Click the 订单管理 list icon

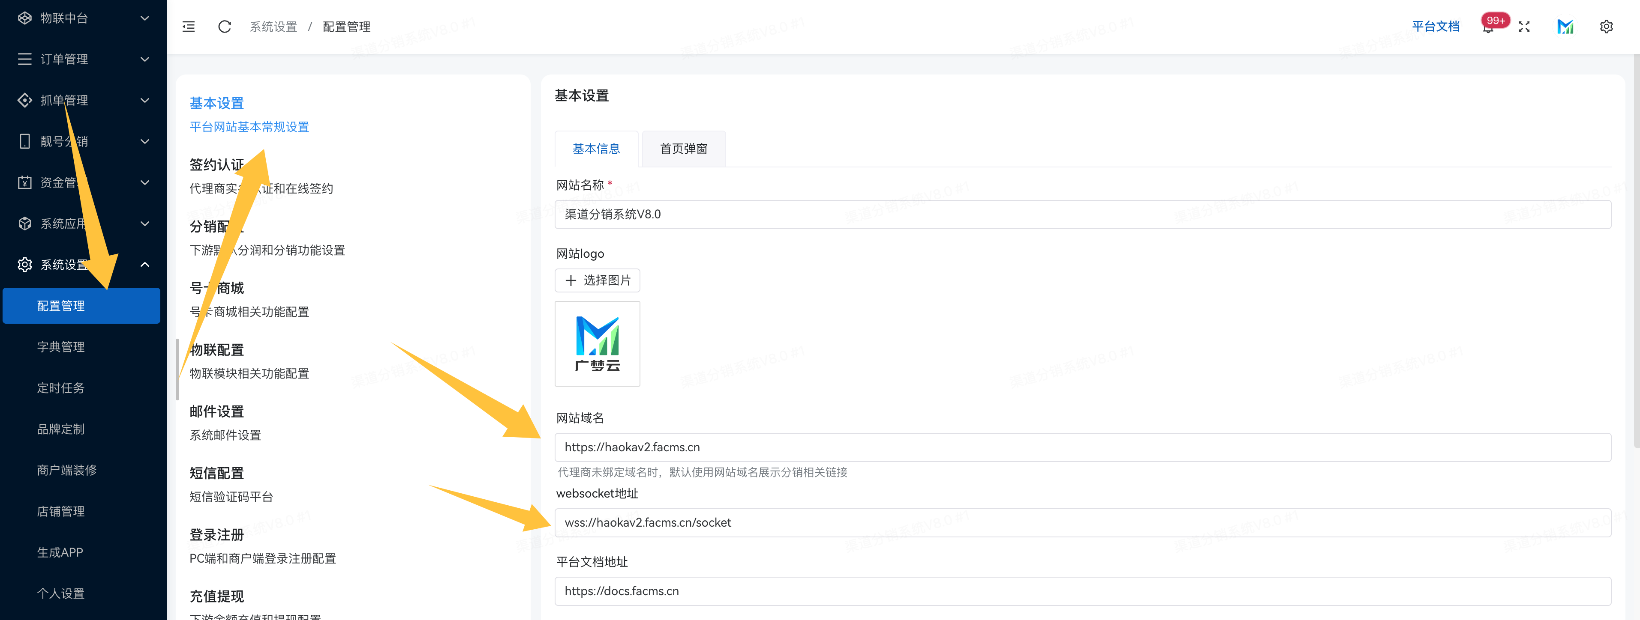point(25,59)
